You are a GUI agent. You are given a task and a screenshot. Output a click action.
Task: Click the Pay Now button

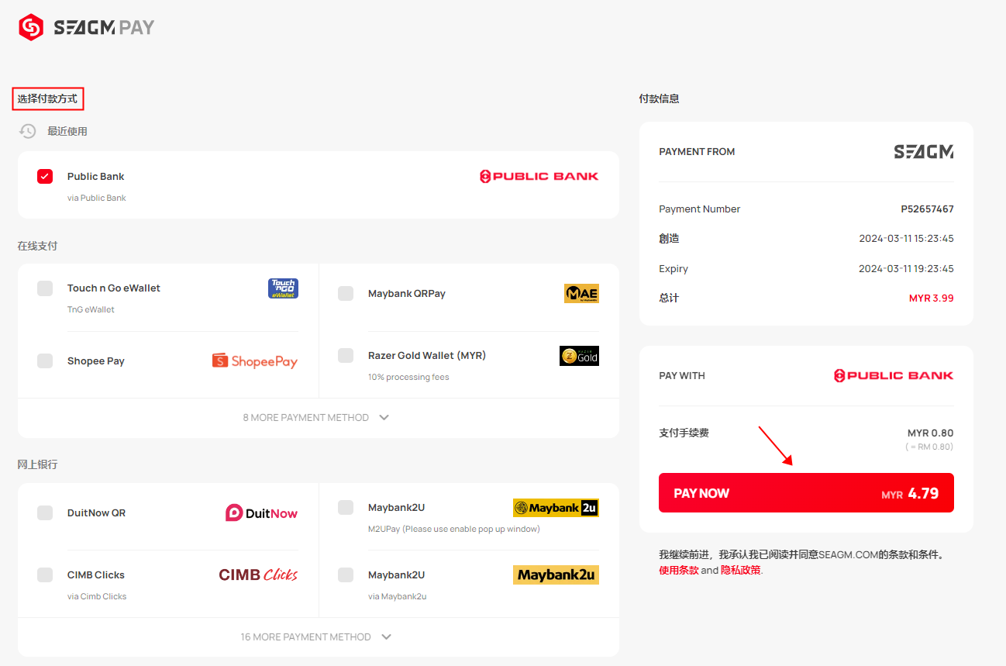point(806,493)
